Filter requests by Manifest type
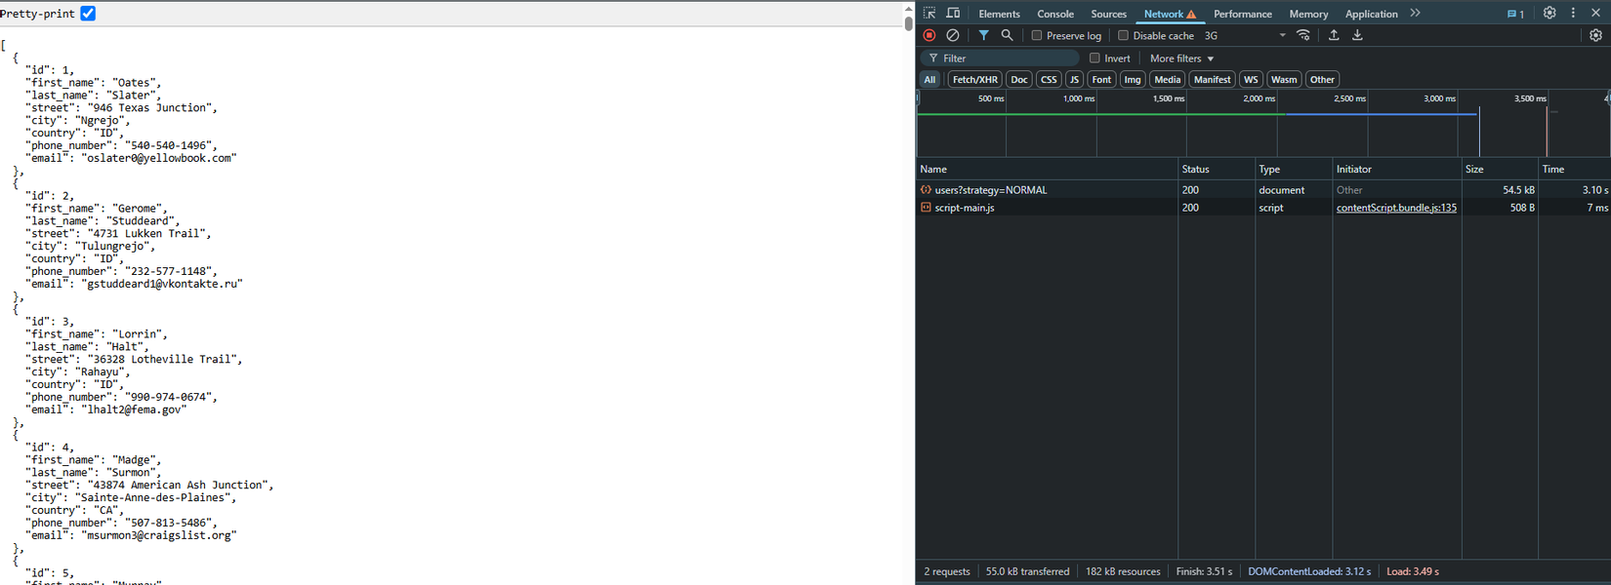The image size is (1611, 585). pyautogui.click(x=1212, y=79)
